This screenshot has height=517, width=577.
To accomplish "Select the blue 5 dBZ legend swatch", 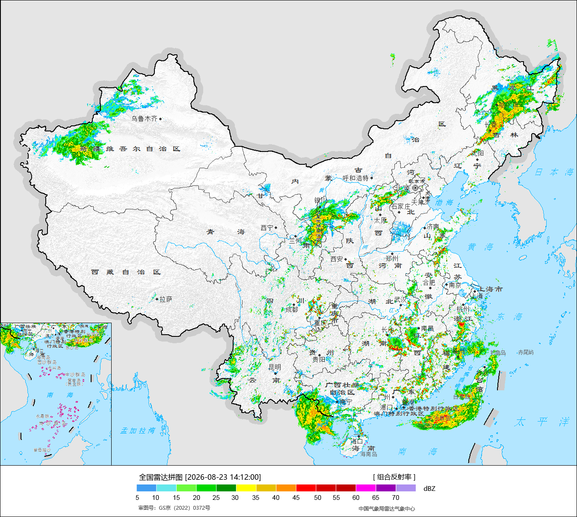I will point(147,488).
